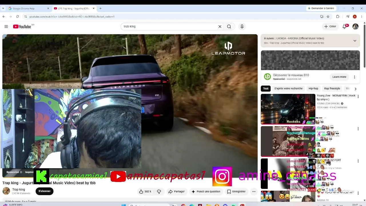The height and width of the screenshot is (206, 366).
Task: Open the tab search dropdown
Action: coord(3,9)
